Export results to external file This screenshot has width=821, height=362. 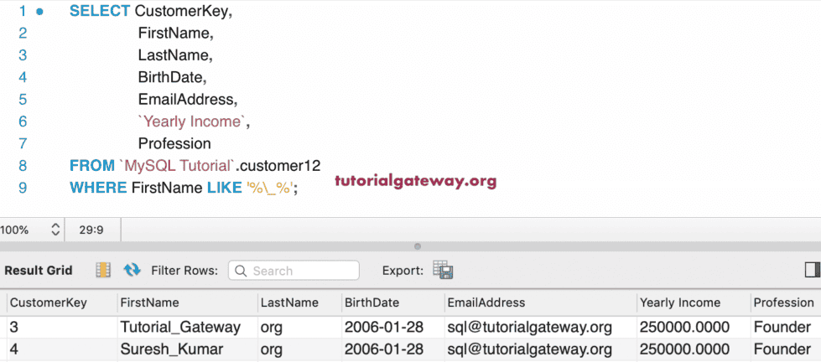pos(443,270)
